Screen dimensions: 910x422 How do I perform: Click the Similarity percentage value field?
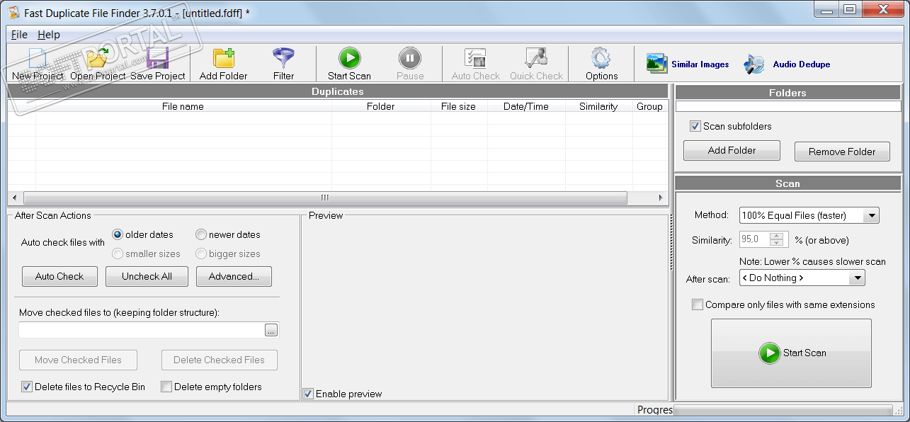coord(755,239)
